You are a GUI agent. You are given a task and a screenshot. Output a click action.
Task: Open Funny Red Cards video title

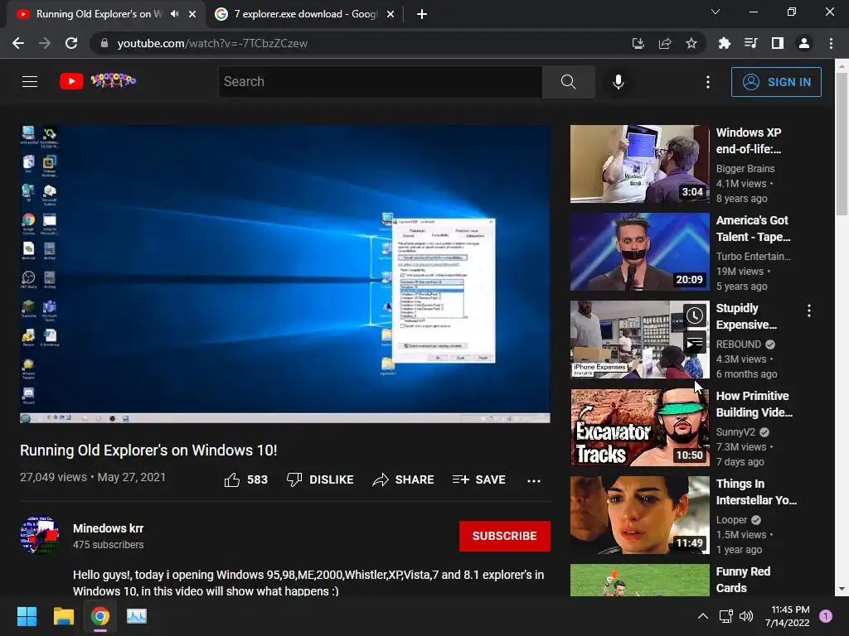(x=743, y=580)
